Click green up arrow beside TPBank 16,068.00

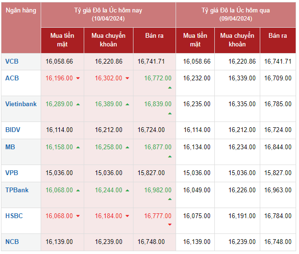pyautogui.click(x=78, y=190)
